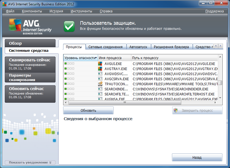
Task: Click the VMWARE TOOLS path cell
Action: click(175, 84)
